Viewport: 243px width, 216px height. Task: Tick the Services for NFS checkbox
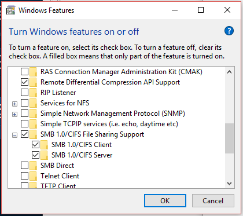click(24, 103)
